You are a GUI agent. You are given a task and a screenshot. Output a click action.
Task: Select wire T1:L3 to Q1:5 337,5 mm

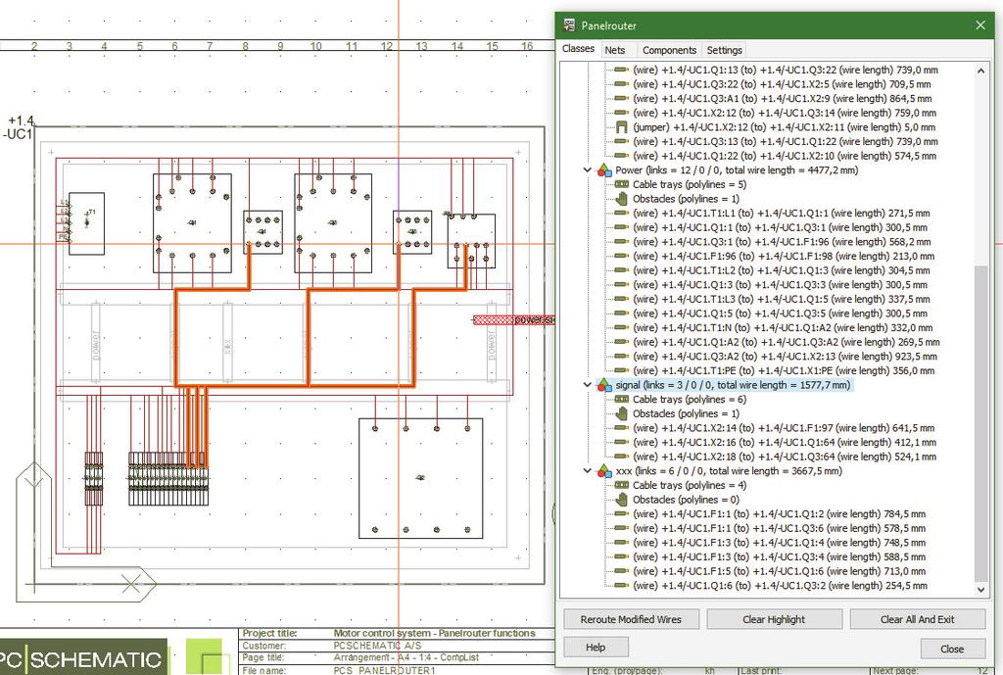pos(781,300)
